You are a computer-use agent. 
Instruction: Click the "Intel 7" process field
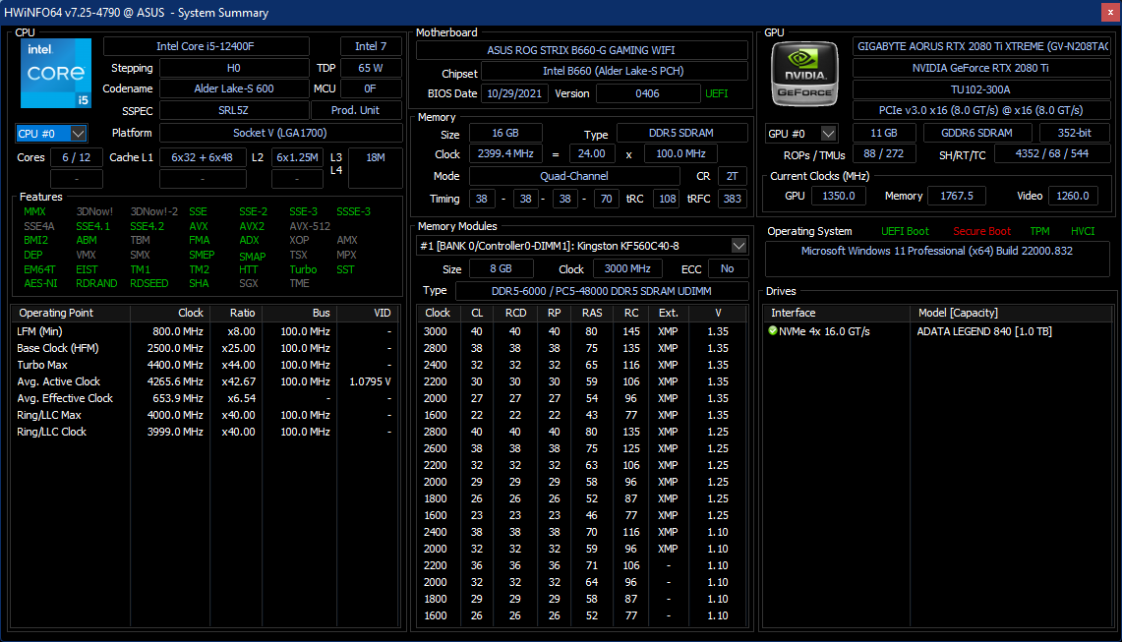point(371,46)
